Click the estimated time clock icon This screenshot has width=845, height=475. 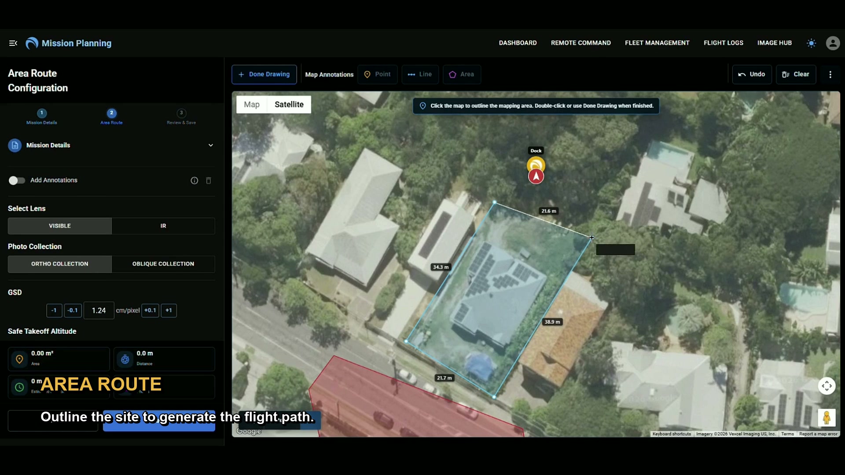[19, 387]
